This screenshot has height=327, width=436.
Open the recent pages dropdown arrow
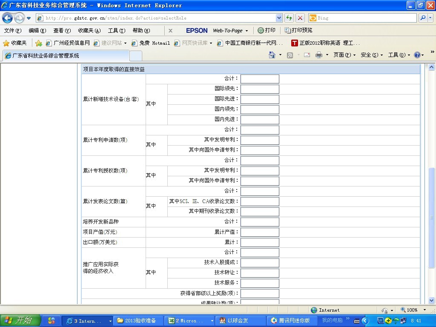29,18
